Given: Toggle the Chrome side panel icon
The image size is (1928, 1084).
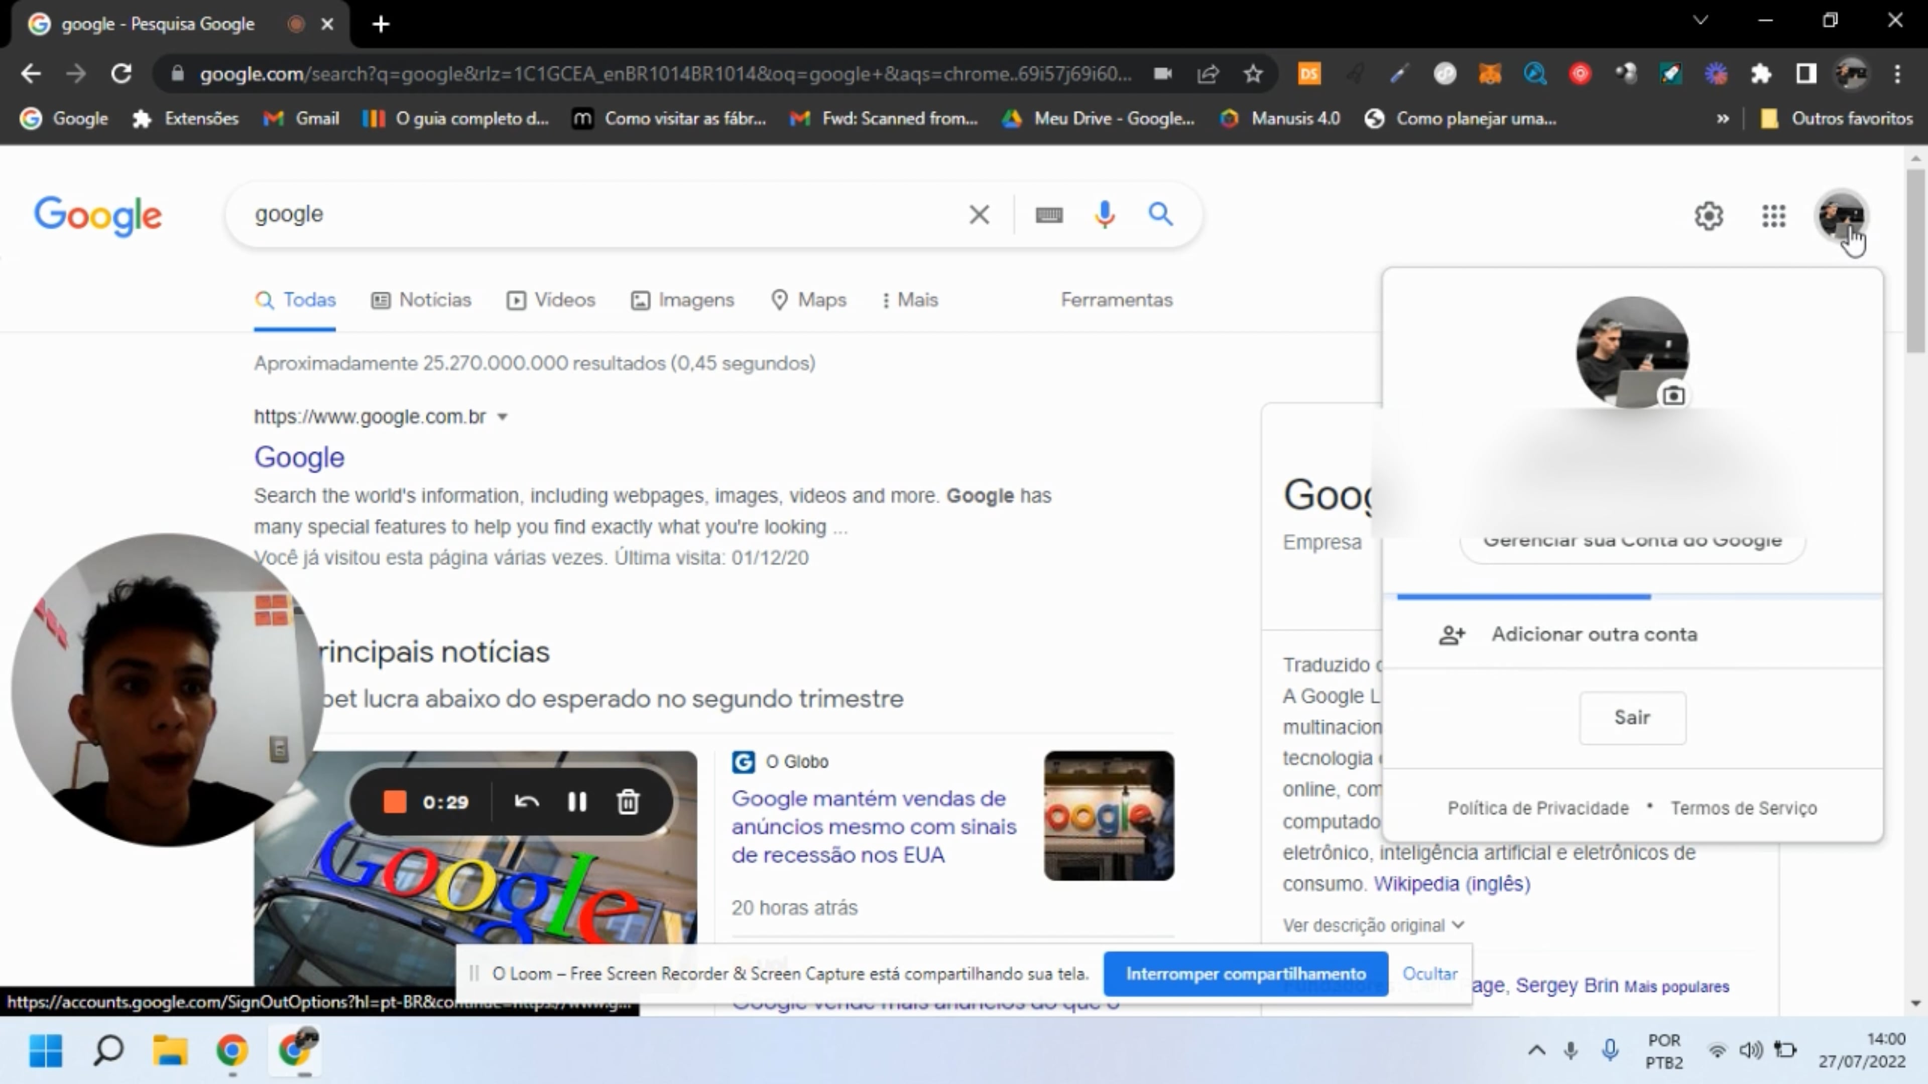Looking at the screenshot, I should [1806, 73].
